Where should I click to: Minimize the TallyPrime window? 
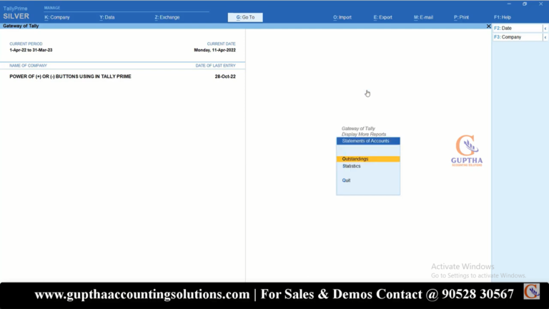click(x=509, y=4)
